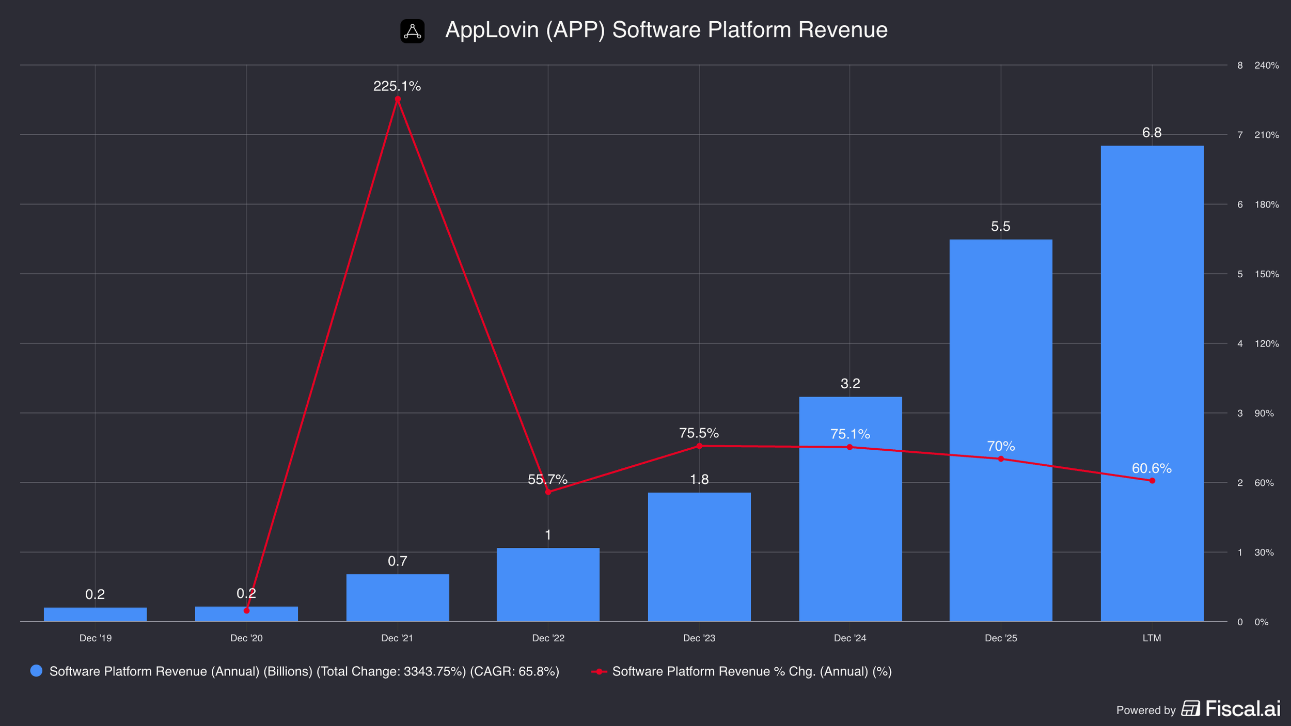Click the 0.2 value label above Dec '19 bar
Viewport: 1291px width, 726px height.
[95, 594]
